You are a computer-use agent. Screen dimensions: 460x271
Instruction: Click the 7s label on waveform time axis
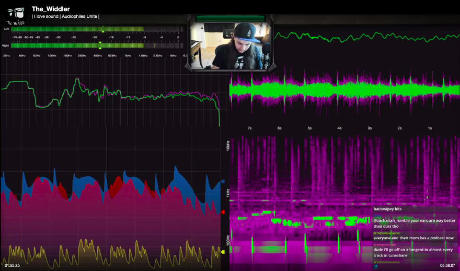(x=249, y=128)
